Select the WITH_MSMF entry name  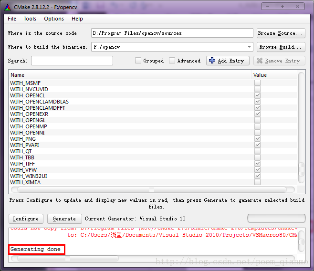(25, 83)
